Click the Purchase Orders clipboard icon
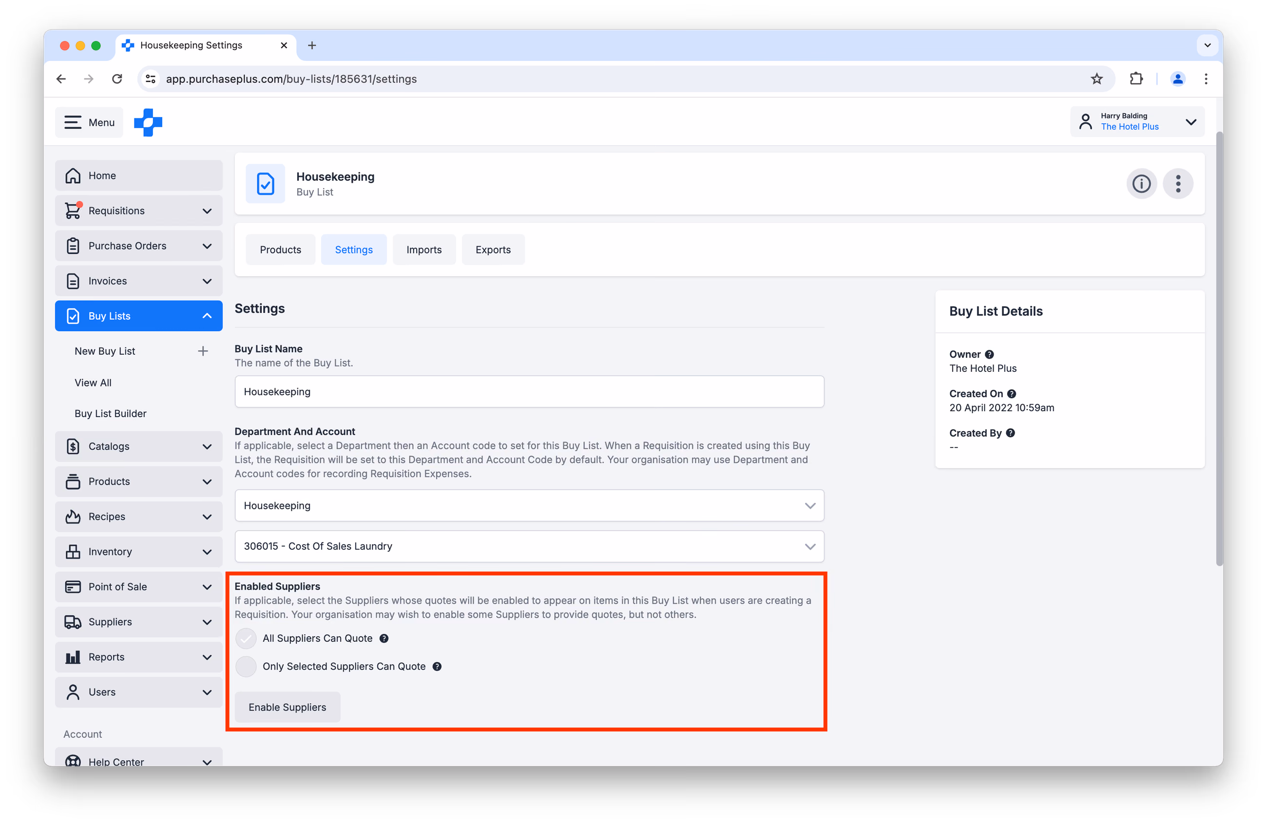This screenshot has width=1267, height=824. [73, 246]
